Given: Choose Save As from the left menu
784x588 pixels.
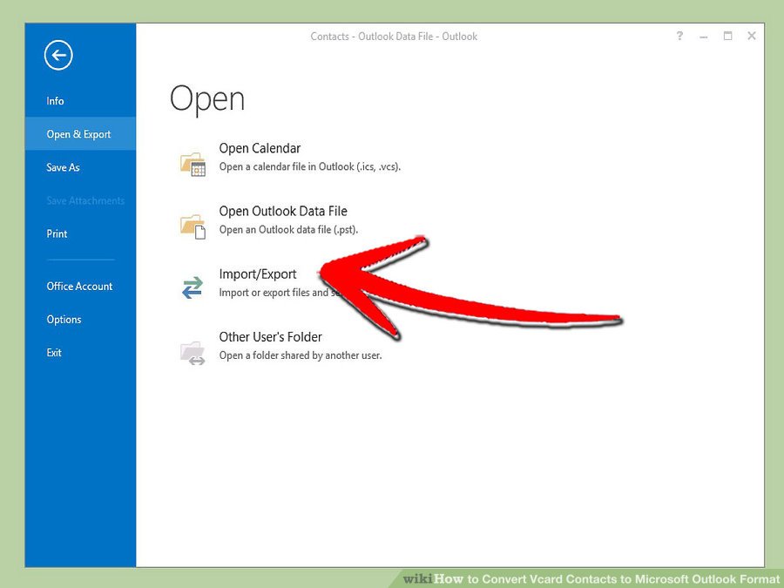Looking at the screenshot, I should pos(63,167).
